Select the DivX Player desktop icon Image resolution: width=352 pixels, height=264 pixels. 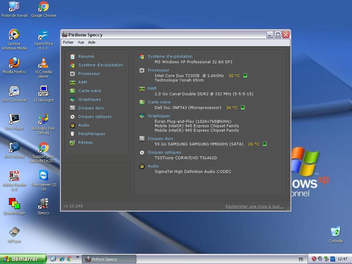pyautogui.click(x=14, y=122)
